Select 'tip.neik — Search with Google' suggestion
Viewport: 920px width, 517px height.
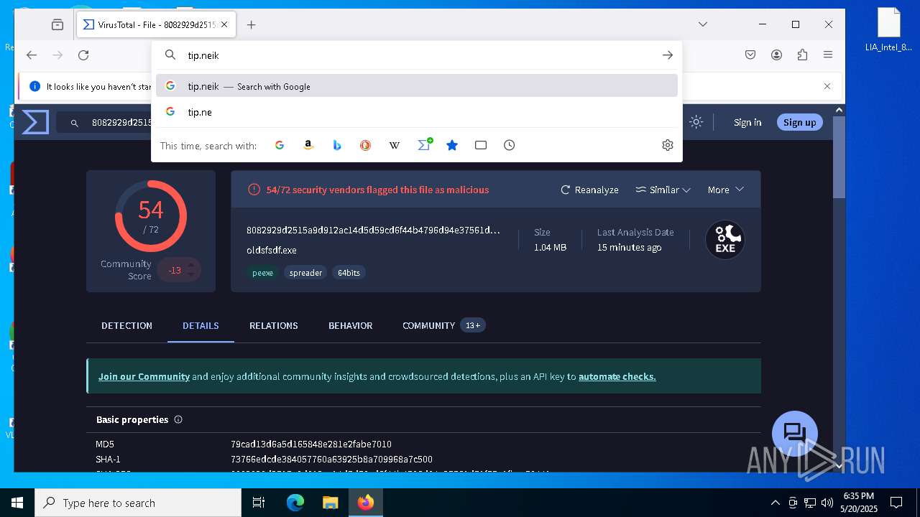[x=417, y=86]
